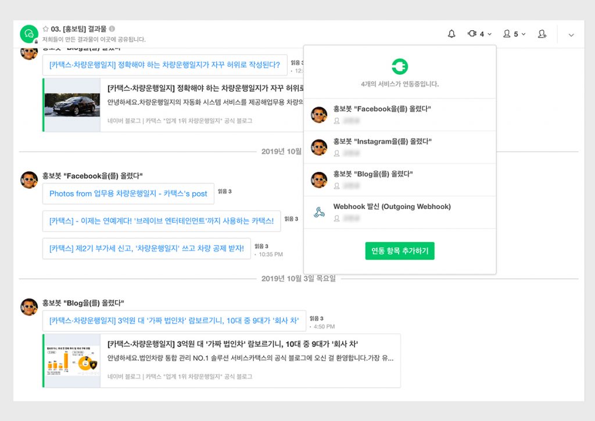595x421 pixels.
Task: Click the notification bell icon
Action: coord(451,34)
